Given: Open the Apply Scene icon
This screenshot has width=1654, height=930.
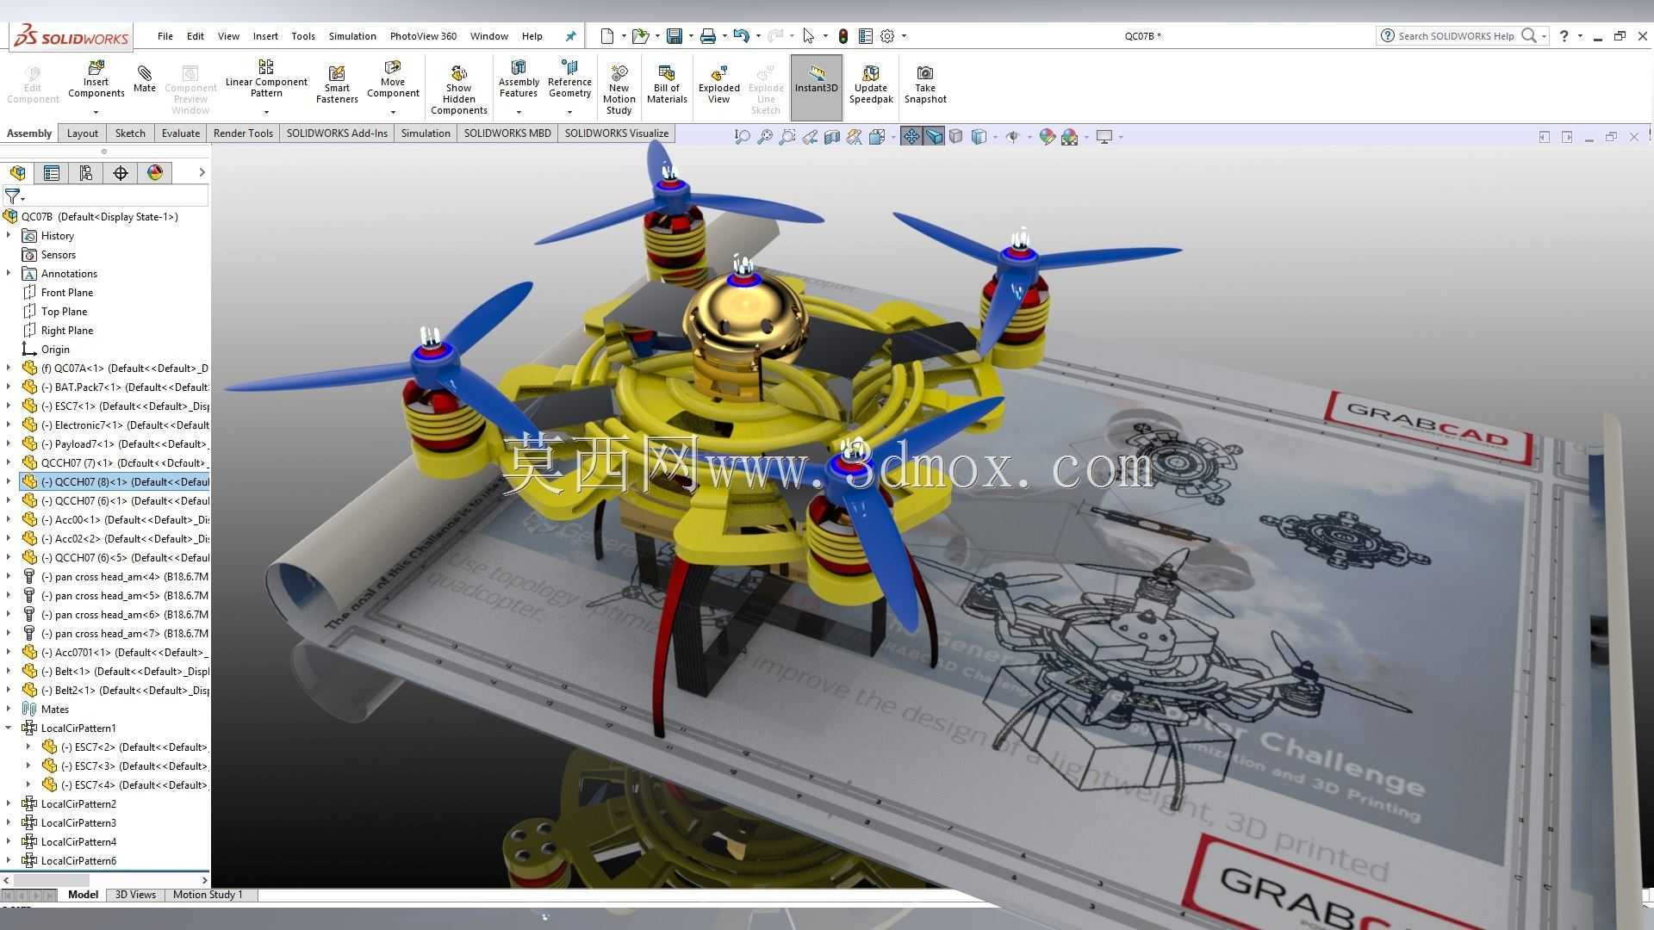Looking at the screenshot, I should pos(1069,137).
